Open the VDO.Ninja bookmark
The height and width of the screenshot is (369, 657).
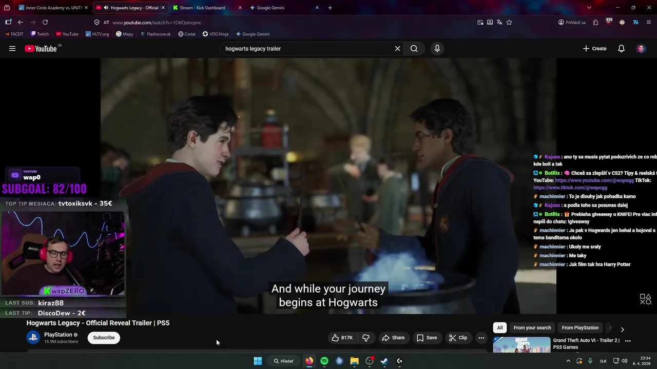pyautogui.click(x=216, y=34)
